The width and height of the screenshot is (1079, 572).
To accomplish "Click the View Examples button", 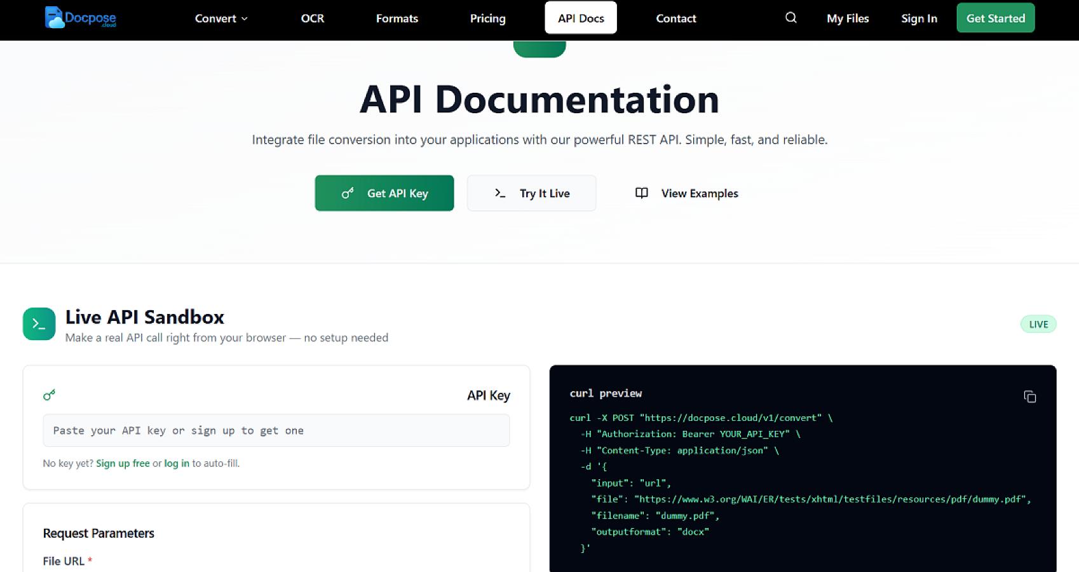I will pos(686,193).
